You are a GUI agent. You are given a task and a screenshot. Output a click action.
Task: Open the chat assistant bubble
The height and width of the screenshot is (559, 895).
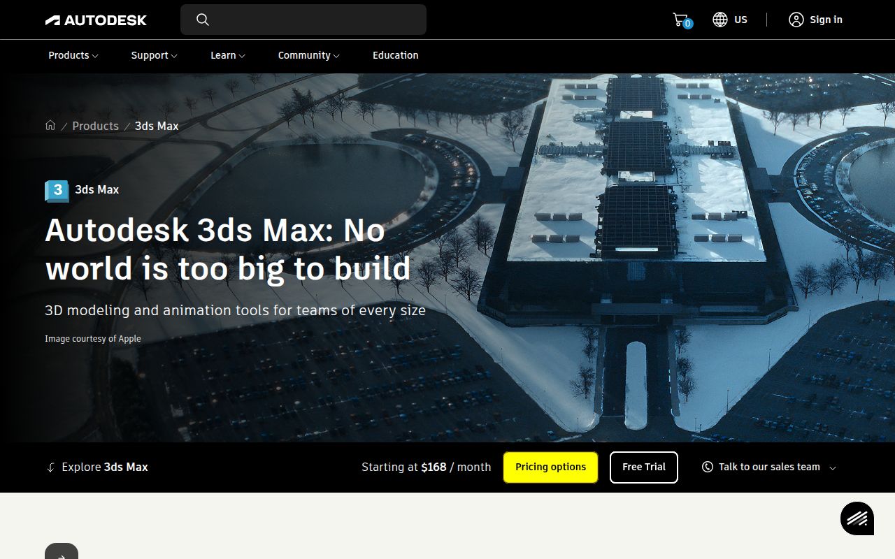pos(857,518)
